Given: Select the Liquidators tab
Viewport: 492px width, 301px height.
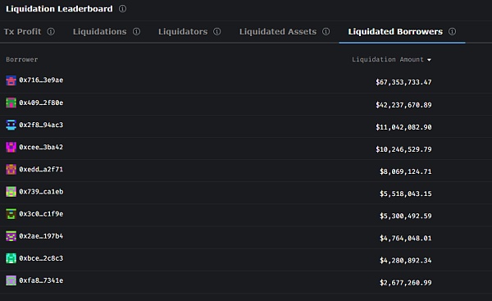Looking at the screenshot, I should pos(183,31).
